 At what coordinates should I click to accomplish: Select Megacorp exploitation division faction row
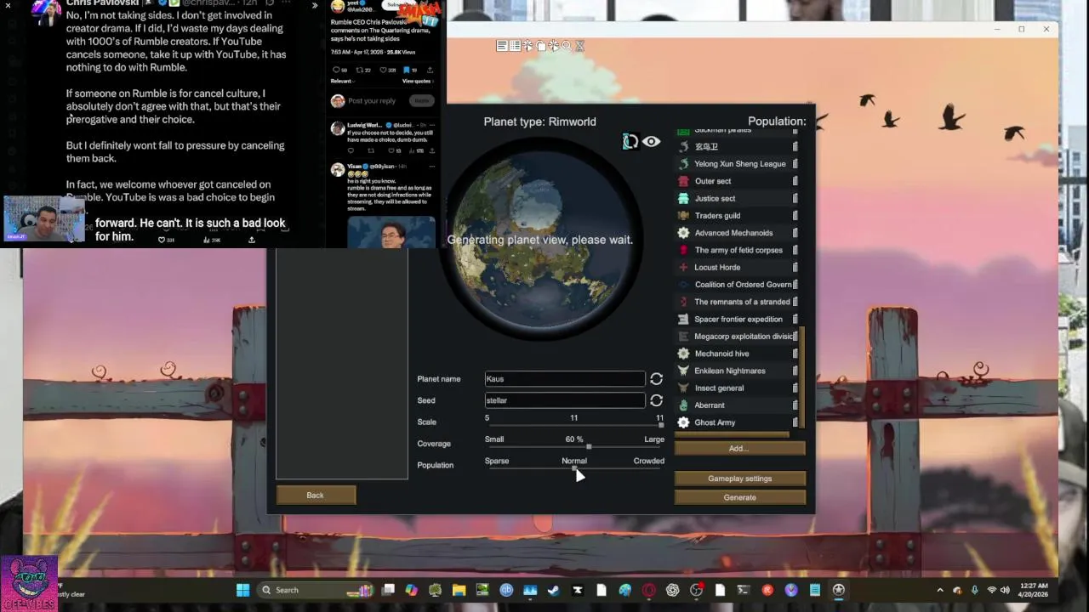pyautogui.click(x=737, y=337)
